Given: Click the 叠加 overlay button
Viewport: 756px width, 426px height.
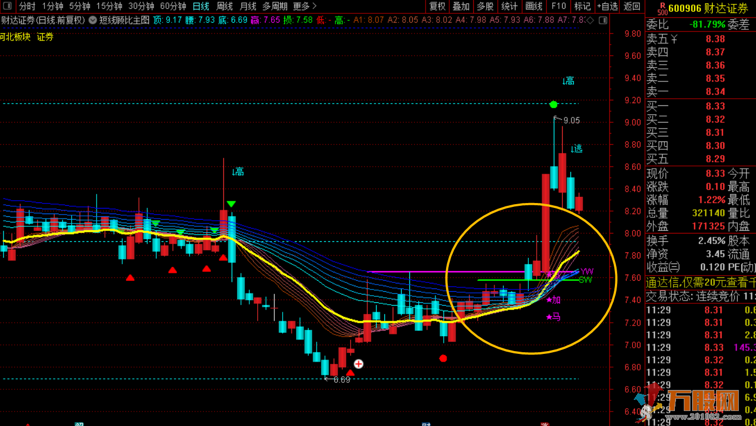Looking at the screenshot, I should pyautogui.click(x=461, y=7).
